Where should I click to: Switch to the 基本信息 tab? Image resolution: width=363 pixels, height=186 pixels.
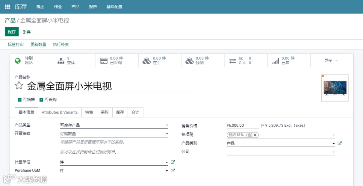coord(27,113)
